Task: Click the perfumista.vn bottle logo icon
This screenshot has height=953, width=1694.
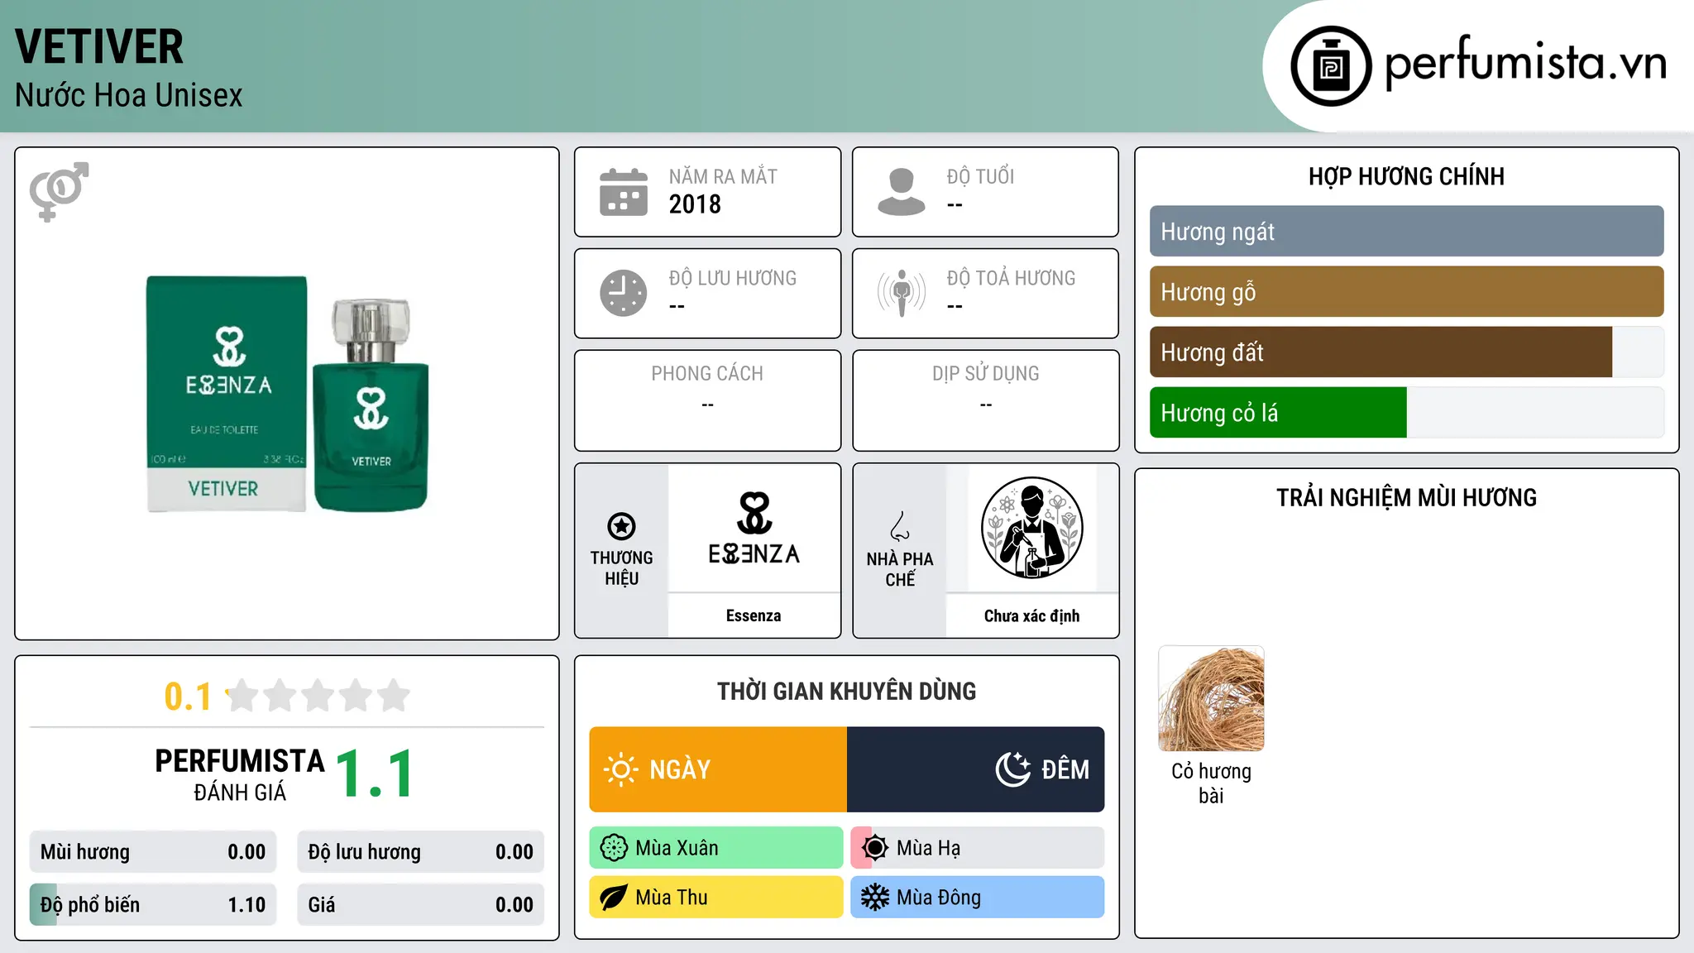Action: [x=1331, y=66]
